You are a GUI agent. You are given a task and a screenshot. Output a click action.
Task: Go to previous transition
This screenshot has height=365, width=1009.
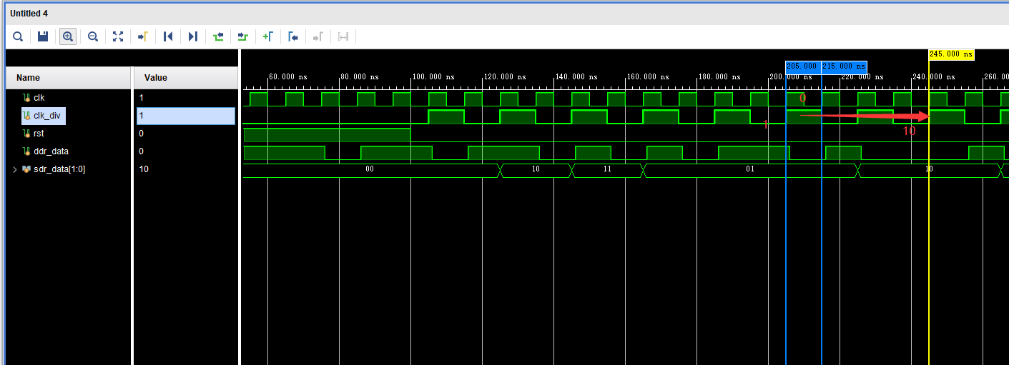(218, 36)
